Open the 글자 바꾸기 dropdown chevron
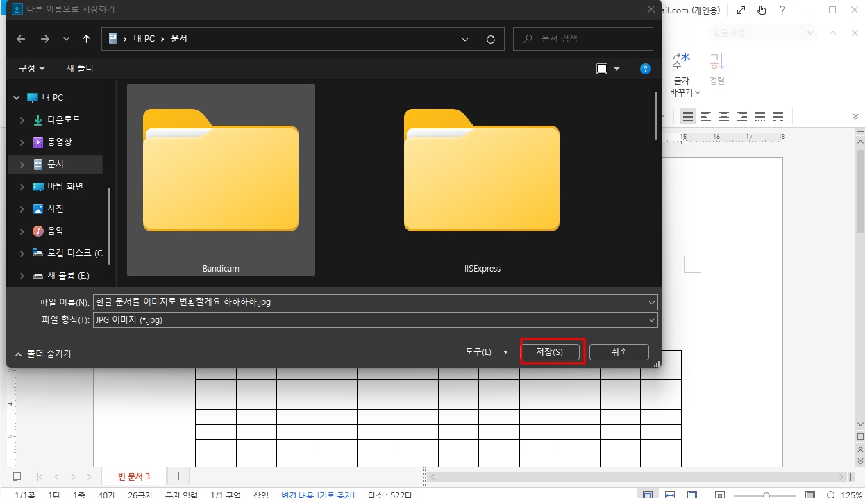Image resolution: width=865 pixels, height=498 pixels. tap(698, 92)
